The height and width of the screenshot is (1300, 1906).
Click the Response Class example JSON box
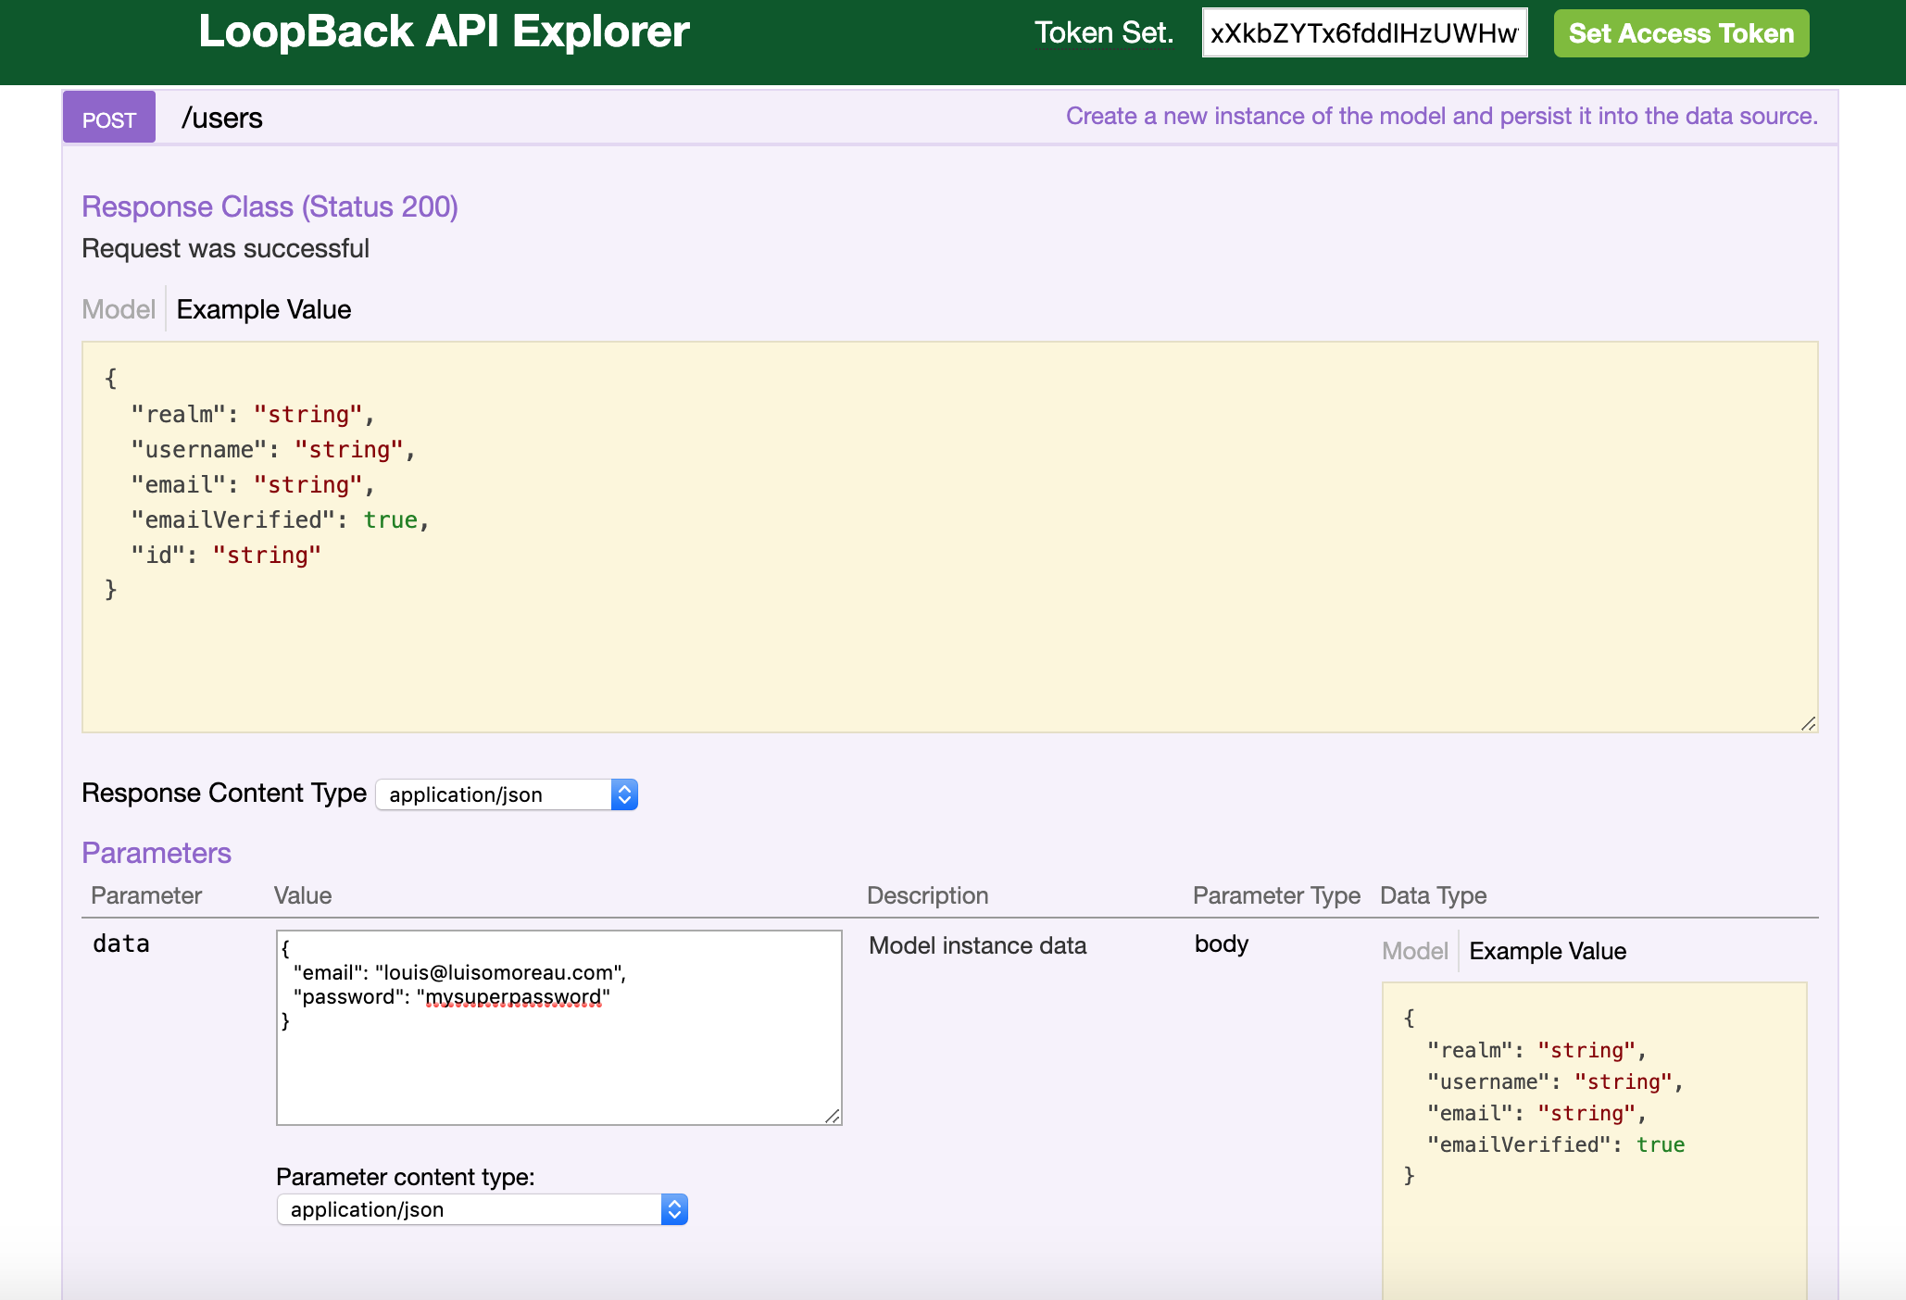[x=949, y=537]
